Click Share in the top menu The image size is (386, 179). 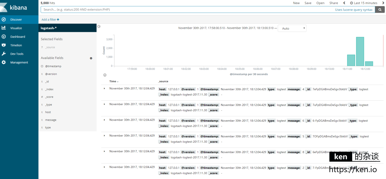tap(334, 3)
